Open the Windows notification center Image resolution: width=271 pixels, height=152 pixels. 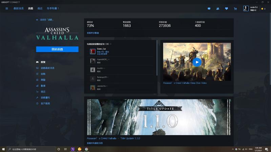click(267, 149)
